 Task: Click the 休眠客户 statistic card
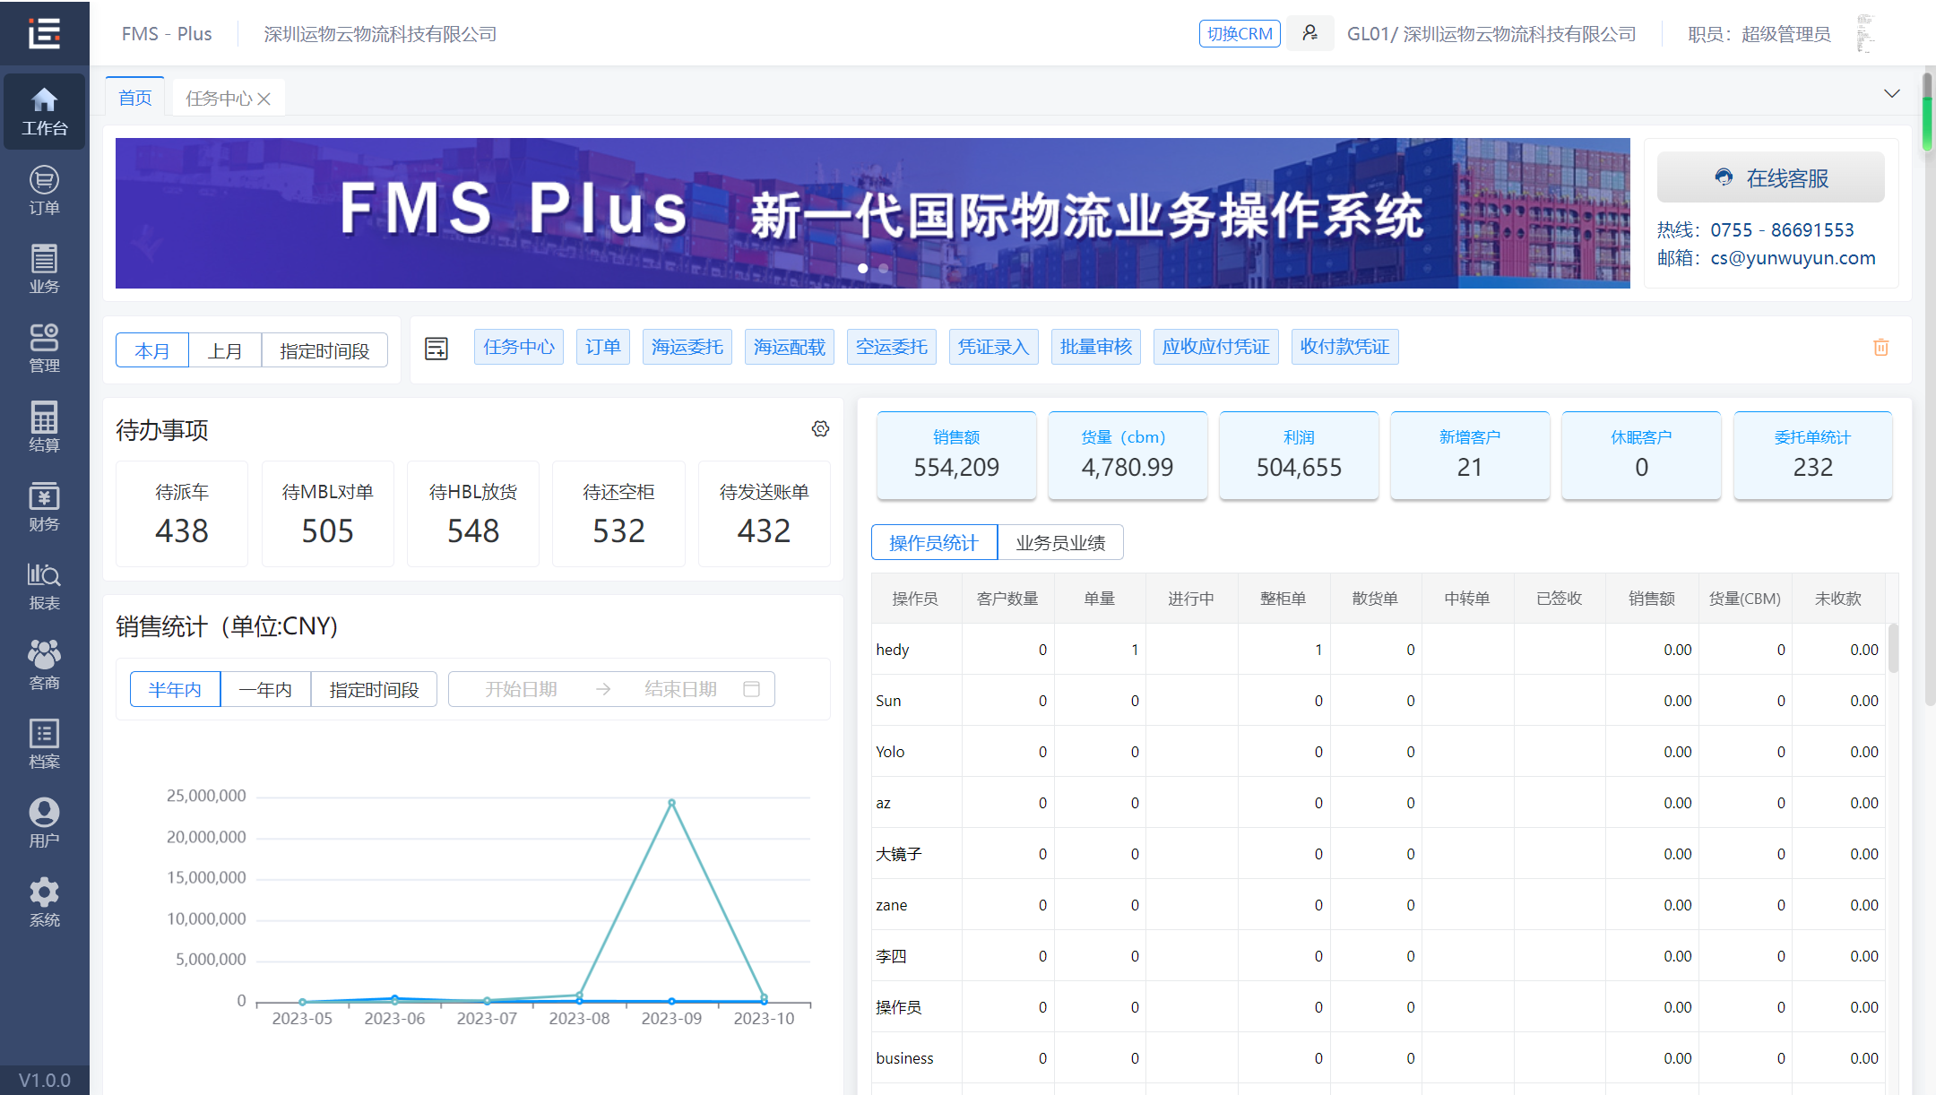[1641, 455]
